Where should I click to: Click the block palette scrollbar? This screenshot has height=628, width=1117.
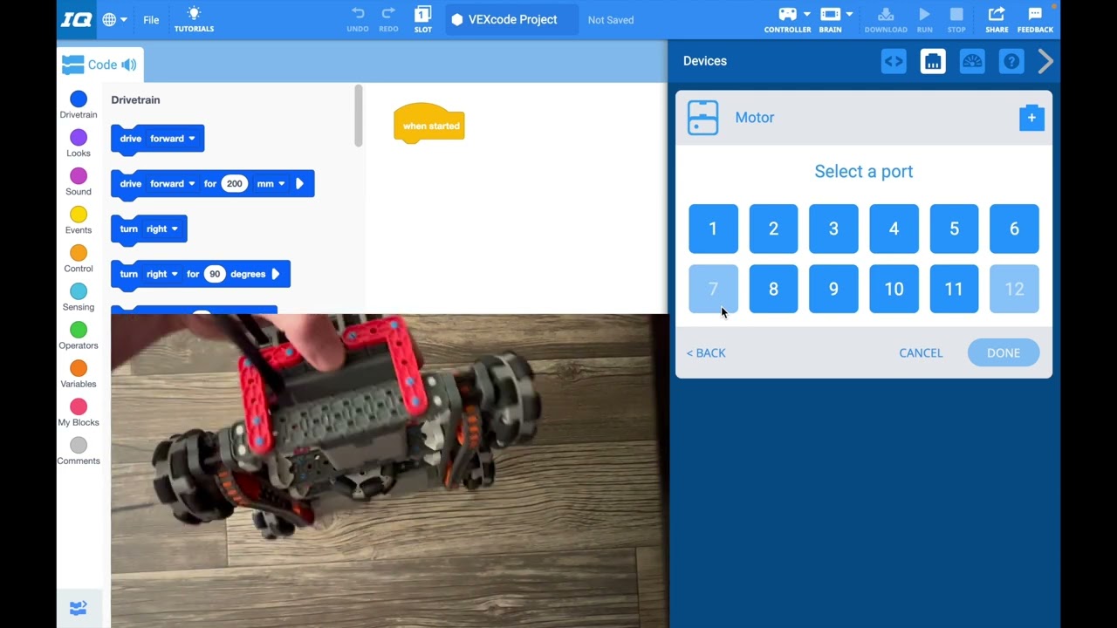point(358,116)
